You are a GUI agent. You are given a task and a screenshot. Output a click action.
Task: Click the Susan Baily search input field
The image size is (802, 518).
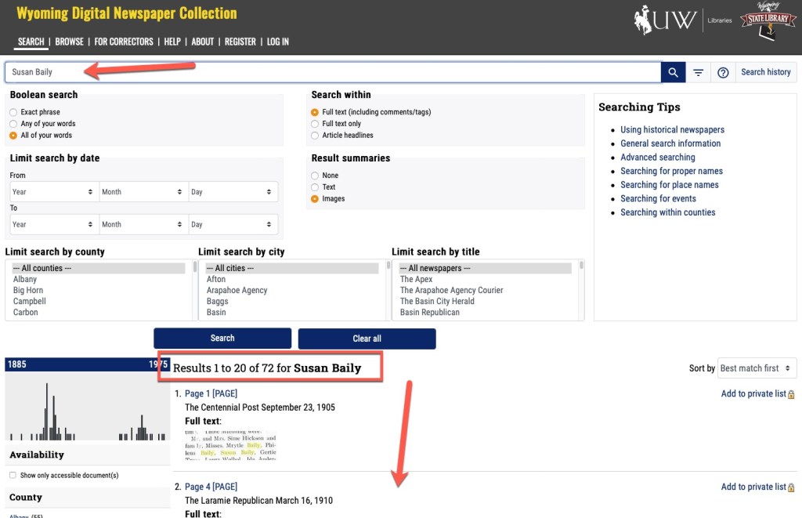point(333,72)
